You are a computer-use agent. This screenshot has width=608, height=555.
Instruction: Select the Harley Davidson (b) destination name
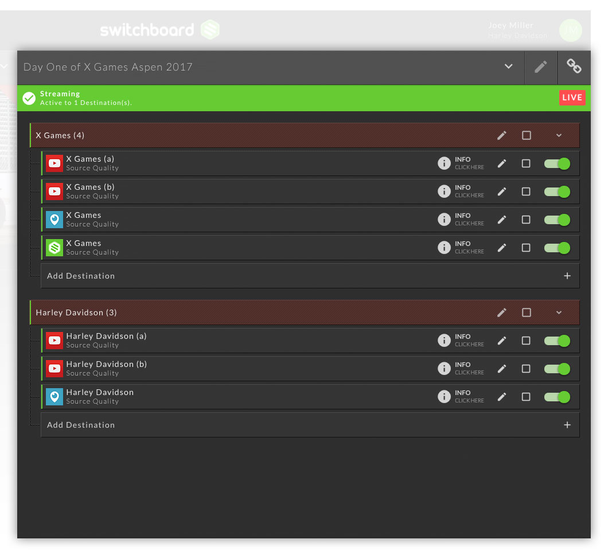(106, 364)
